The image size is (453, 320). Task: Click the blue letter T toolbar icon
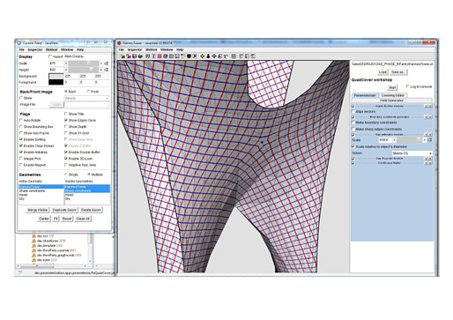[x=153, y=56]
